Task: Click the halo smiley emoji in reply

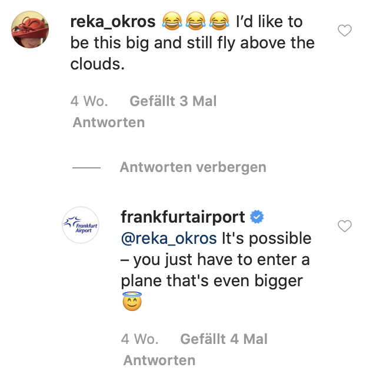Action: (x=132, y=304)
